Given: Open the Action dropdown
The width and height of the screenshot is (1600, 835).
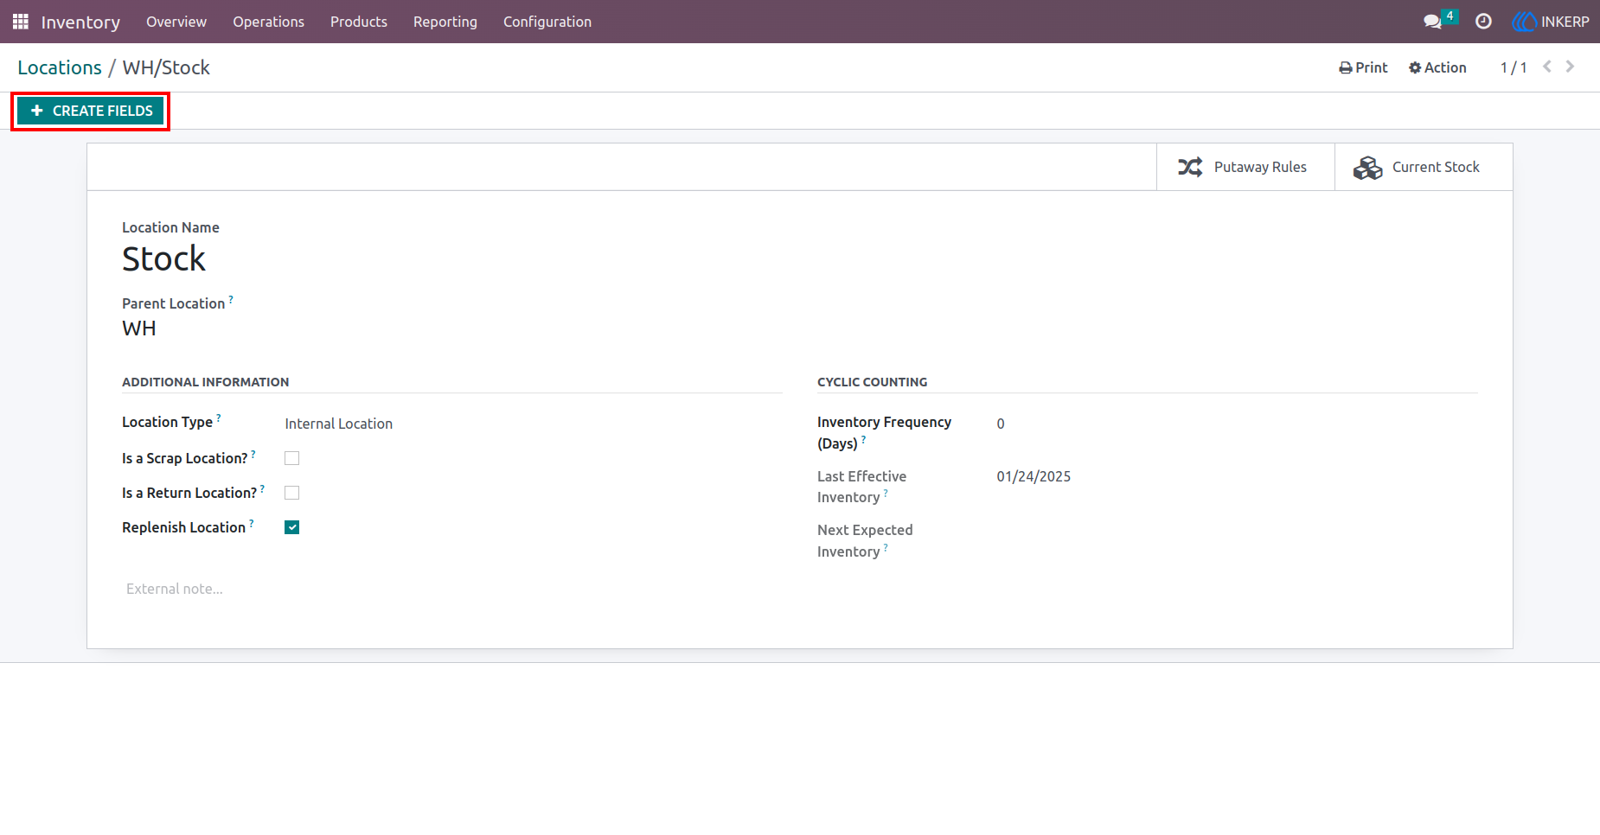Looking at the screenshot, I should click(x=1437, y=67).
